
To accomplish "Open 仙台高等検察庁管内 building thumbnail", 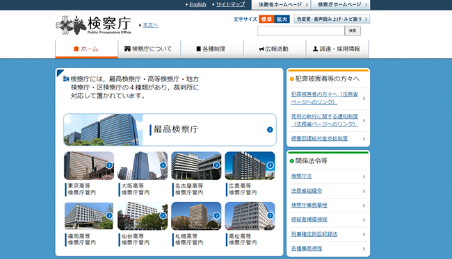I will tap(143, 216).
